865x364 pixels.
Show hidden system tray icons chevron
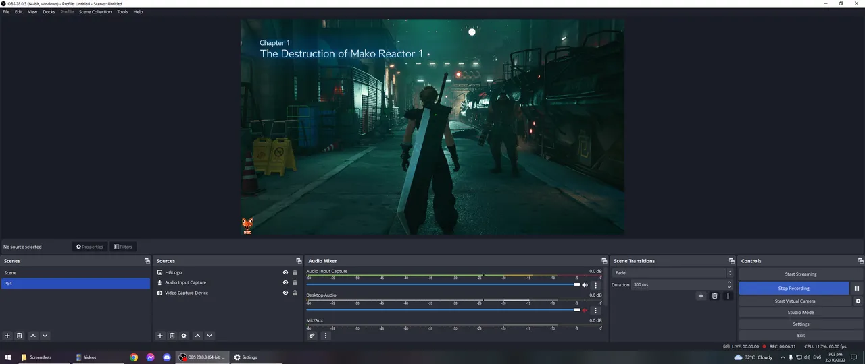pyautogui.click(x=783, y=357)
